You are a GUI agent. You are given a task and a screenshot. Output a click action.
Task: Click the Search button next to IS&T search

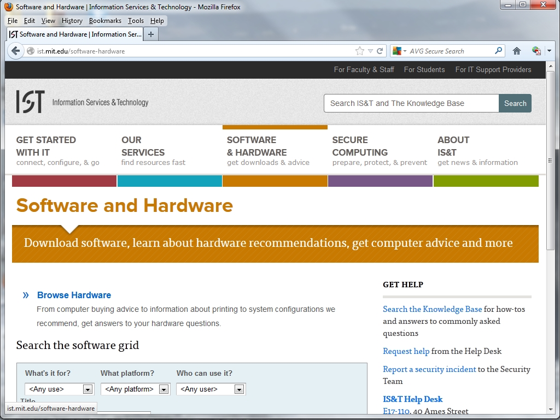point(515,103)
